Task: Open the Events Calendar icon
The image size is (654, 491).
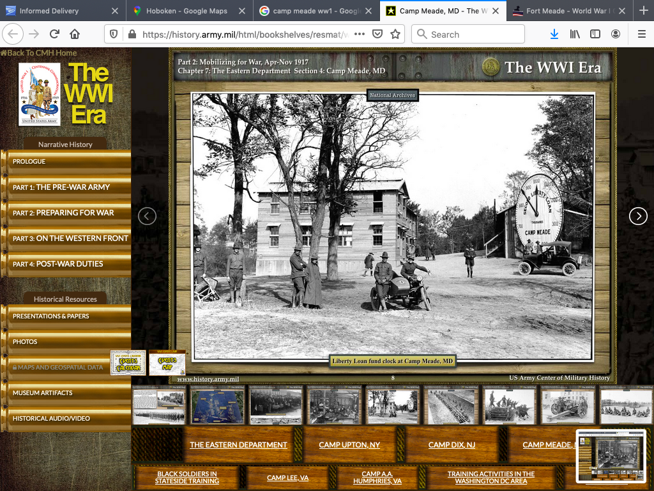Action: click(128, 363)
